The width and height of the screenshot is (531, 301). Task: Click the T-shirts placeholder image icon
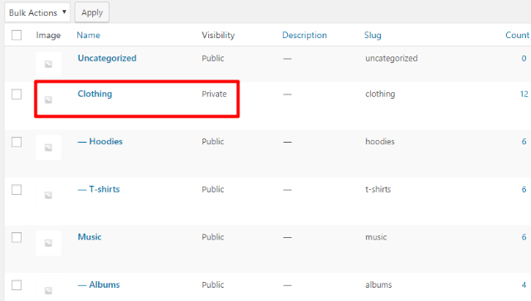point(48,196)
